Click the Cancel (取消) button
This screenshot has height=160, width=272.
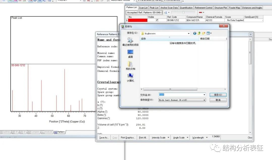coord(218,100)
